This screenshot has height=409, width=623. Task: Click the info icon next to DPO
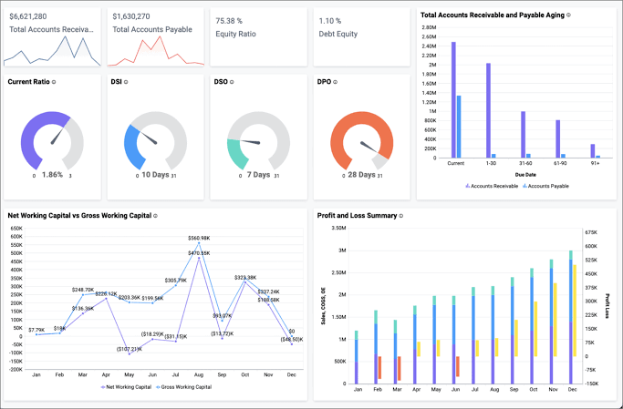tap(336, 82)
